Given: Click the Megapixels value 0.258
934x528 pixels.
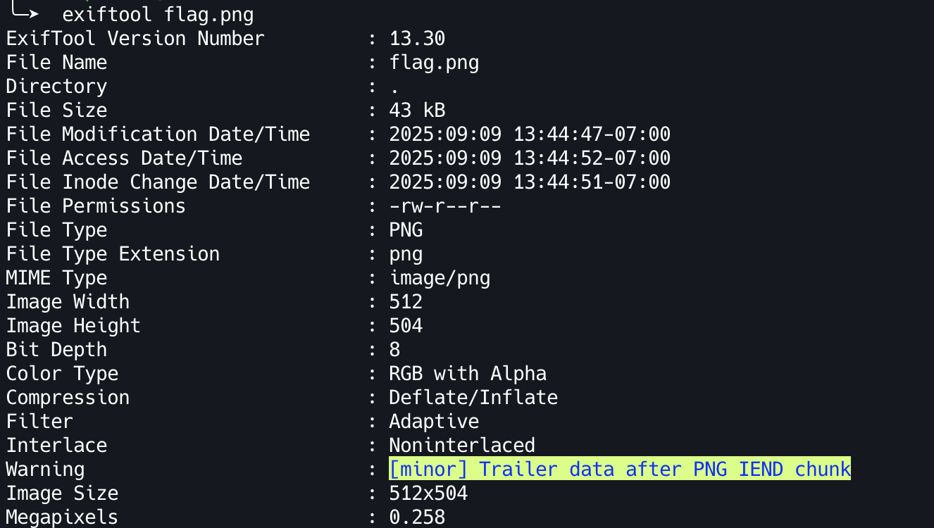Looking at the screenshot, I should coord(417,517).
